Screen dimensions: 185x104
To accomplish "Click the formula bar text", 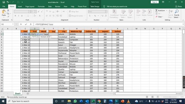I will [x=44, y=24].
